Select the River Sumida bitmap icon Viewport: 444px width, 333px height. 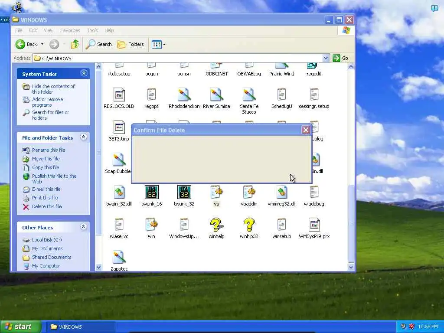(x=217, y=95)
